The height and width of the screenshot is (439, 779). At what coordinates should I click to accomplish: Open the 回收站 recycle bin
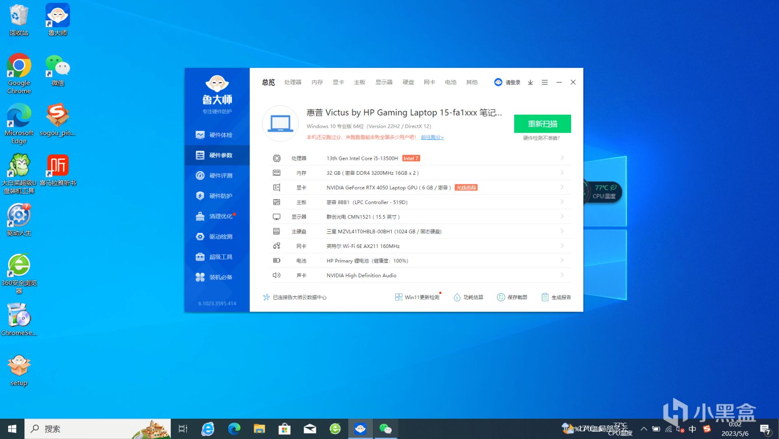pyautogui.click(x=19, y=20)
